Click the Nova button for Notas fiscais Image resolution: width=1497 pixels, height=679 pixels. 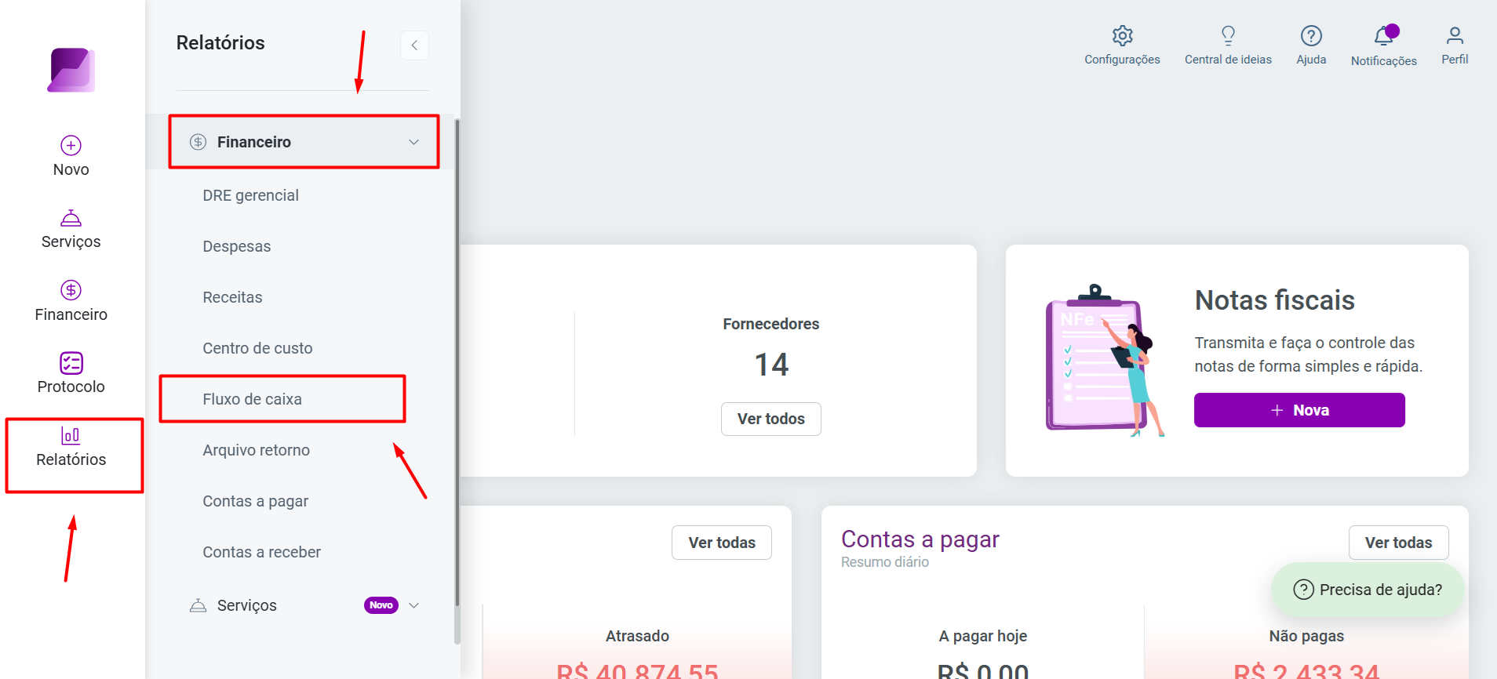(1299, 410)
